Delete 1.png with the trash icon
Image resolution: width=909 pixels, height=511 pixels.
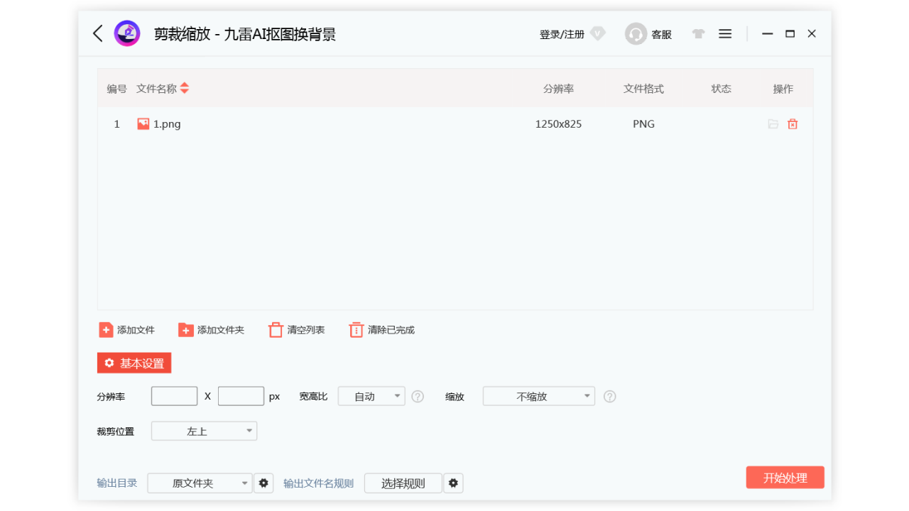click(x=793, y=124)
